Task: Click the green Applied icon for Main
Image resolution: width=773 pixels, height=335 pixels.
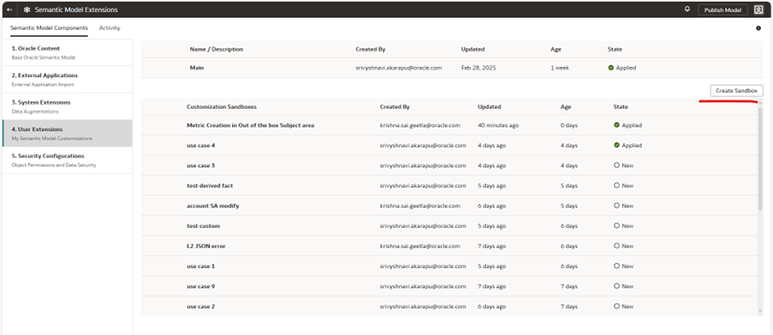Action: pyautogui.click(x=611, y=68)
